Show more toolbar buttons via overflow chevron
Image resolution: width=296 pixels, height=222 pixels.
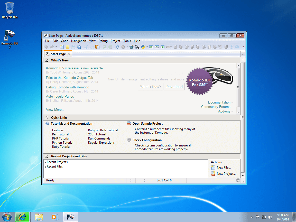click(243, 47)
